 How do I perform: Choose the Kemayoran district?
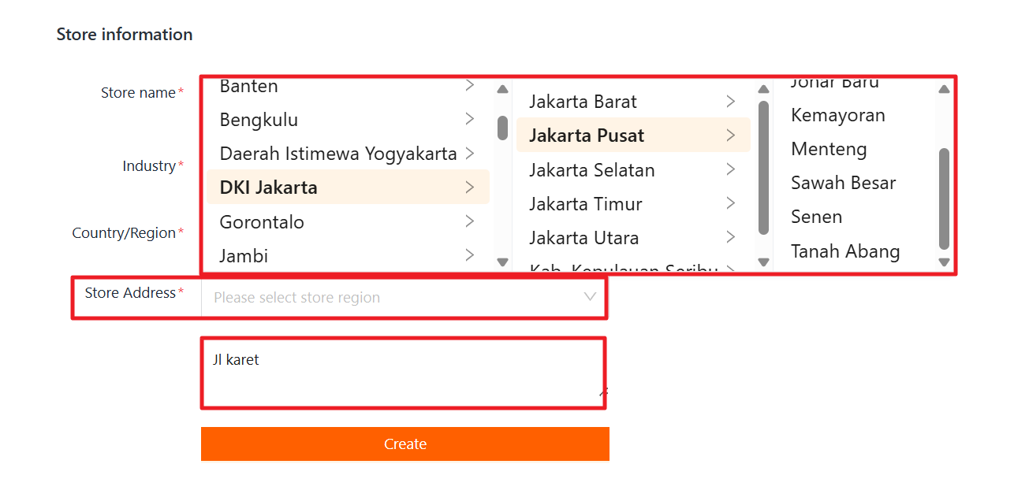click(x=837, y=115)
